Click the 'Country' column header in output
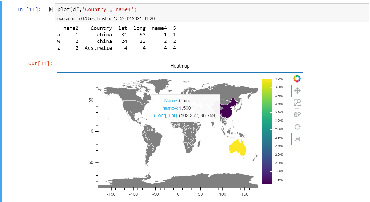Image resolution: width=370 pixels, height=202 pixels. 101,28
